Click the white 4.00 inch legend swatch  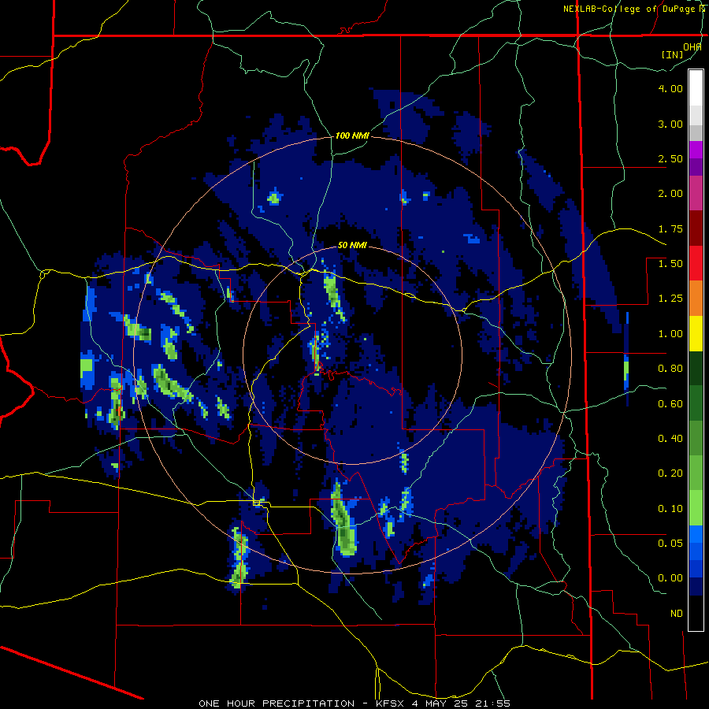point(696,88)
